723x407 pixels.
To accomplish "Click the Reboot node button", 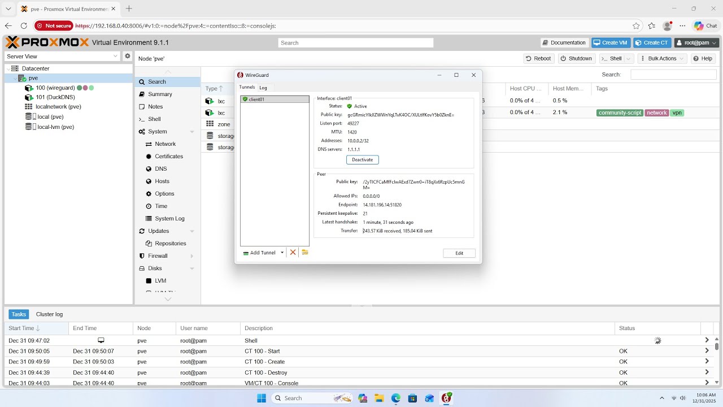I will click(538, 59).
